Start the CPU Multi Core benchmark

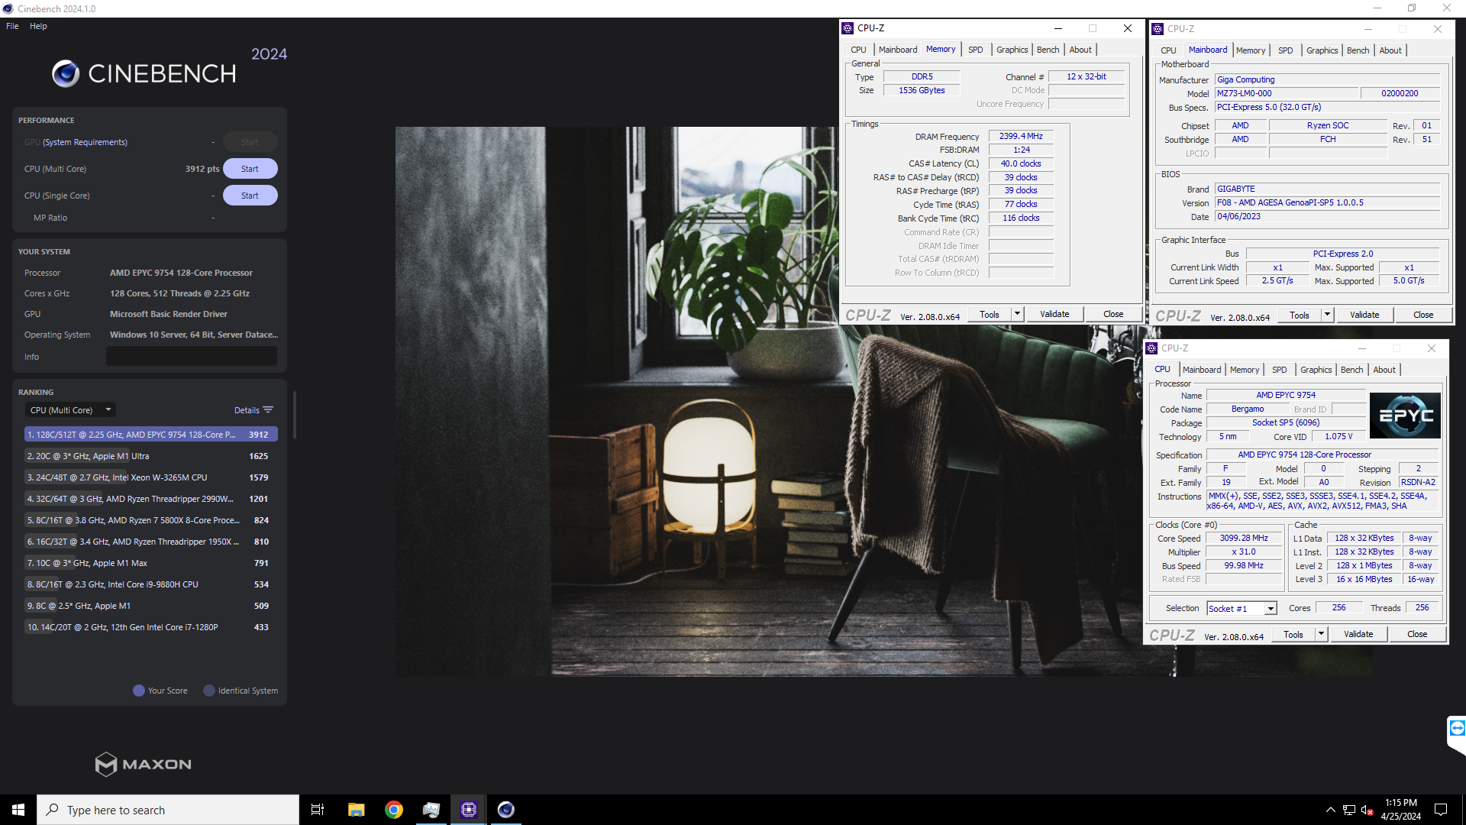coord(250,169)
